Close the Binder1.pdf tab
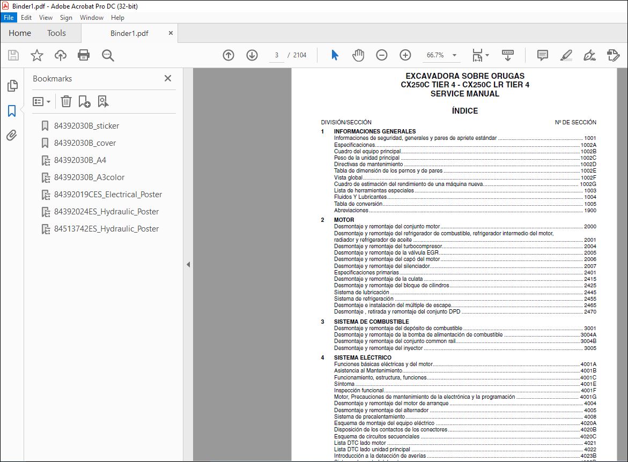 tap(171, 33)
